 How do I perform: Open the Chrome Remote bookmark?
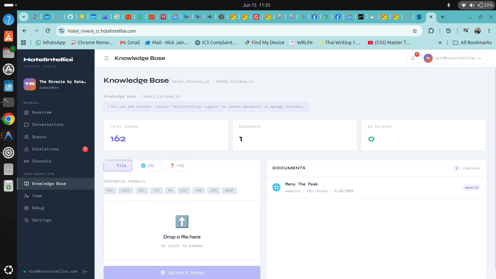coord(92,43)
